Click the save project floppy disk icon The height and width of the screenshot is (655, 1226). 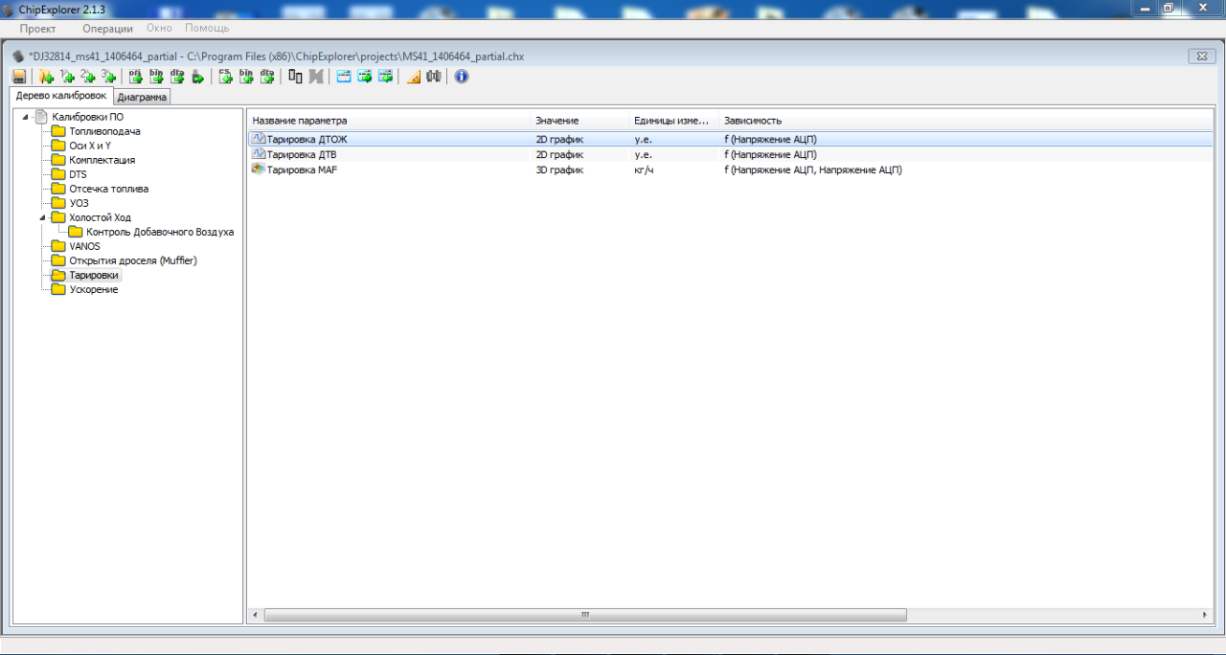pos(19,77)
